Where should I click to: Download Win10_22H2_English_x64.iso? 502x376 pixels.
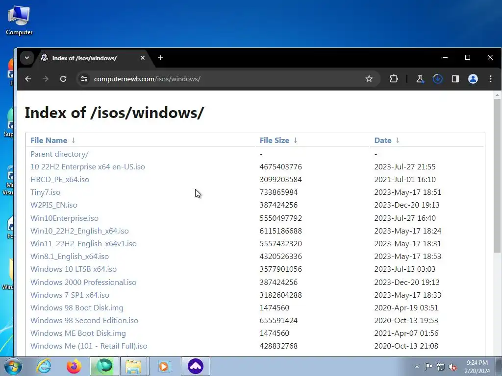coord(79,231)
